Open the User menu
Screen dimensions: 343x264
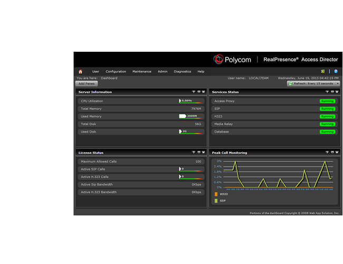tap(96, 72)
